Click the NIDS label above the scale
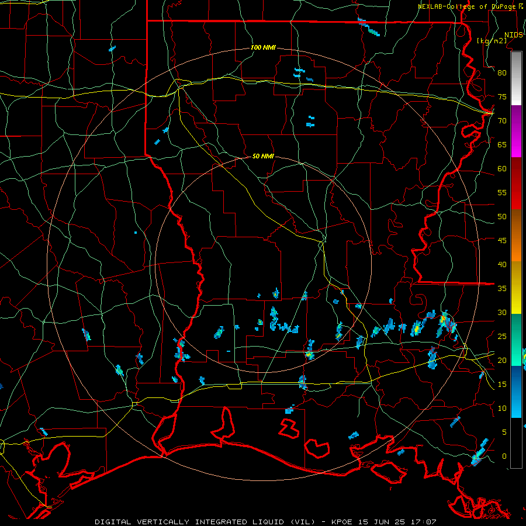This screenshot has height=526, width=526. tap(514, 35)
